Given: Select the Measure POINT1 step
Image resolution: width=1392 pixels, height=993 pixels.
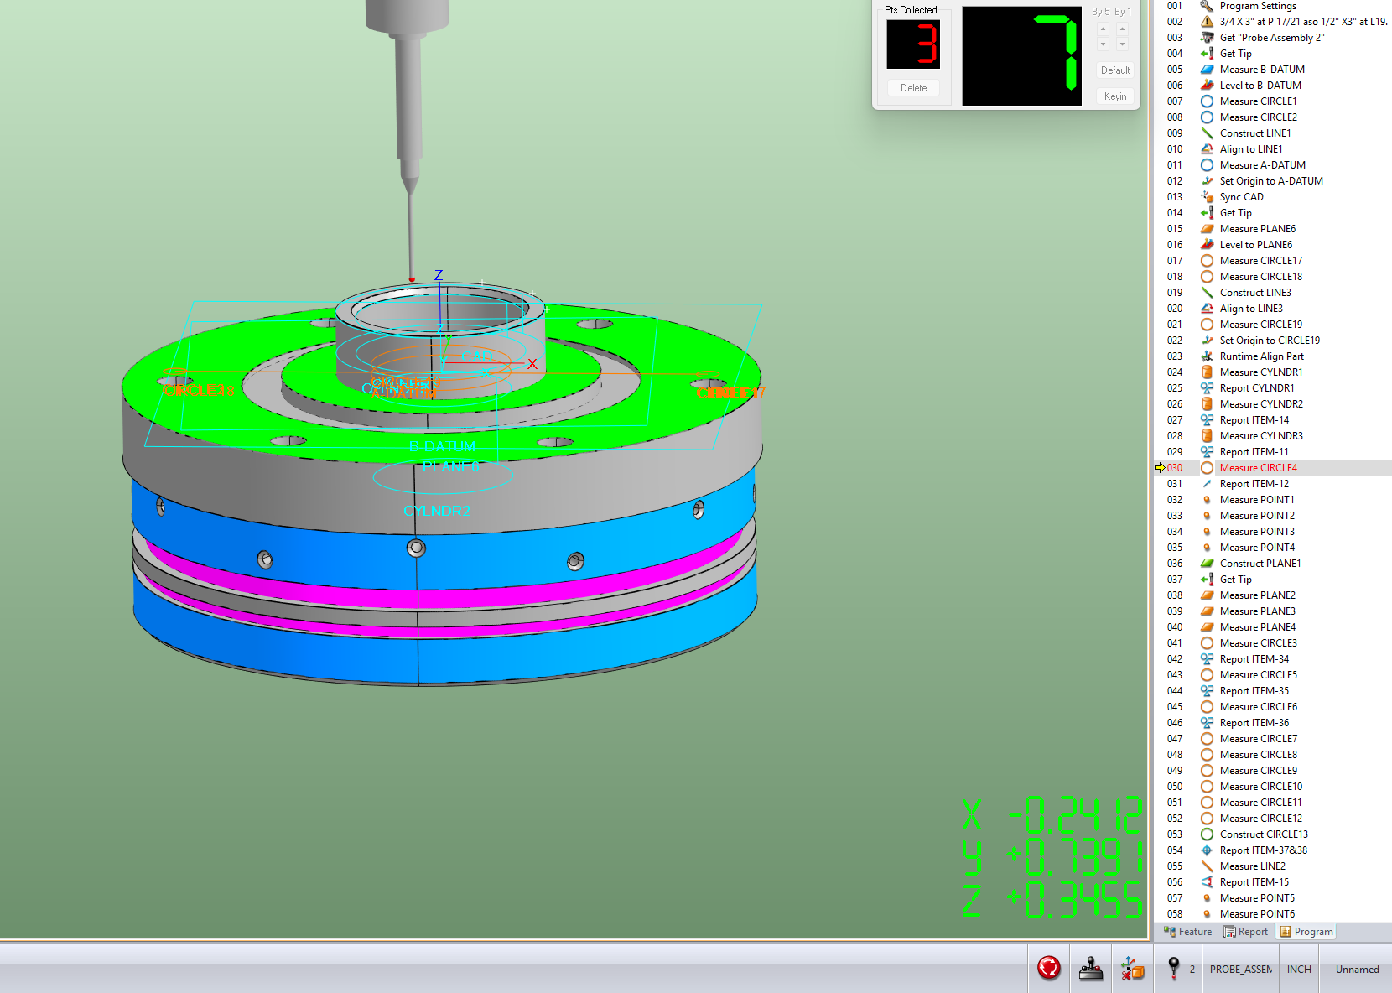Looking at the screenshot, I should (1273, 500).
